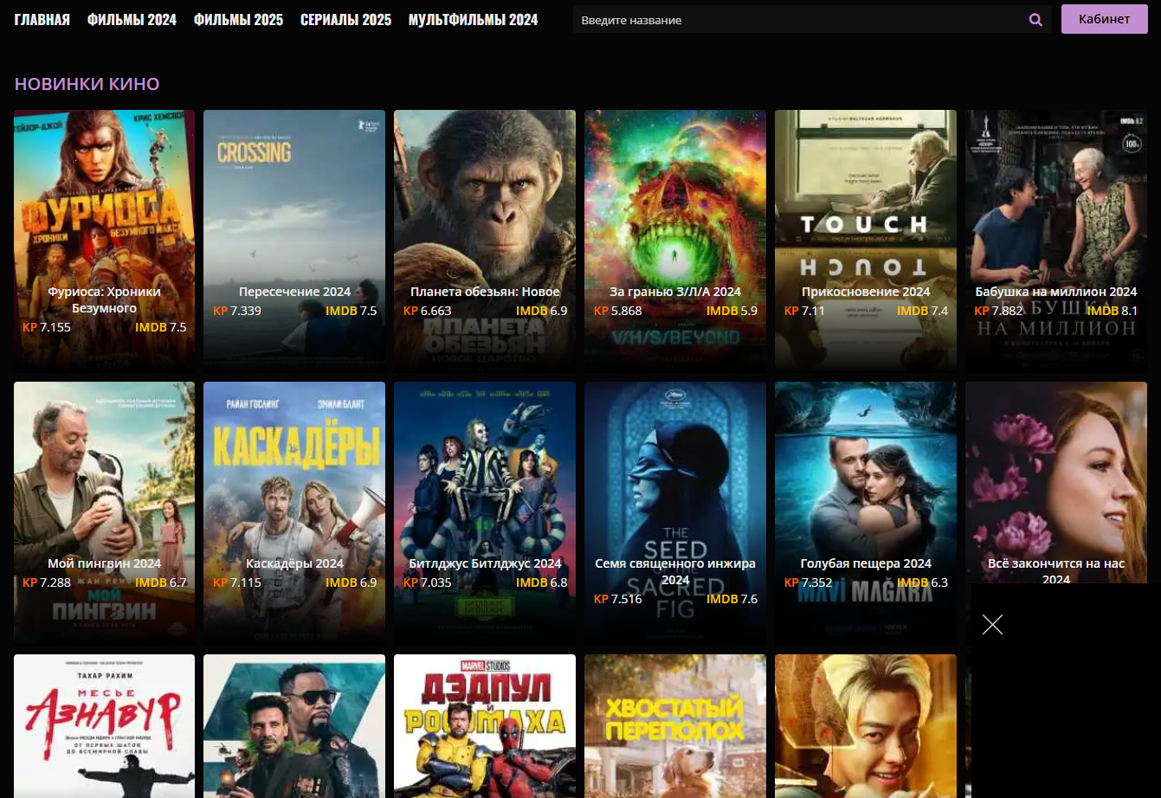This screenshot has height=798, width=1161.
Task: Click the IMDB 6.9 rating of Планета обезьян
Action: (x=542, y=311)
